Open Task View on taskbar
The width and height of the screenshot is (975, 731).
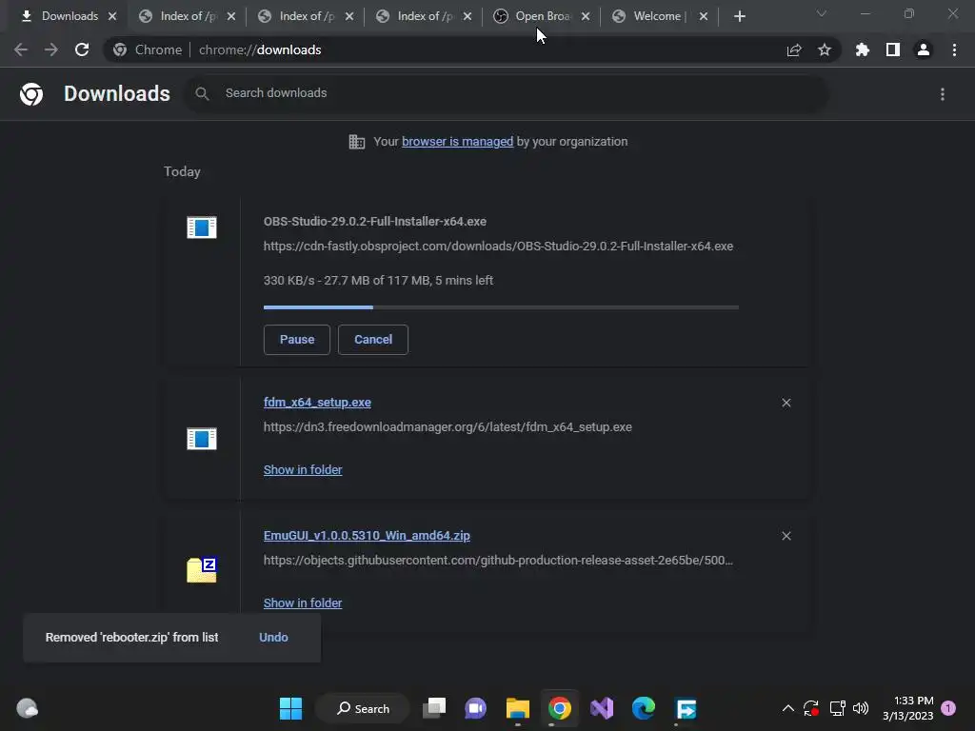click(x=434, y=708)
